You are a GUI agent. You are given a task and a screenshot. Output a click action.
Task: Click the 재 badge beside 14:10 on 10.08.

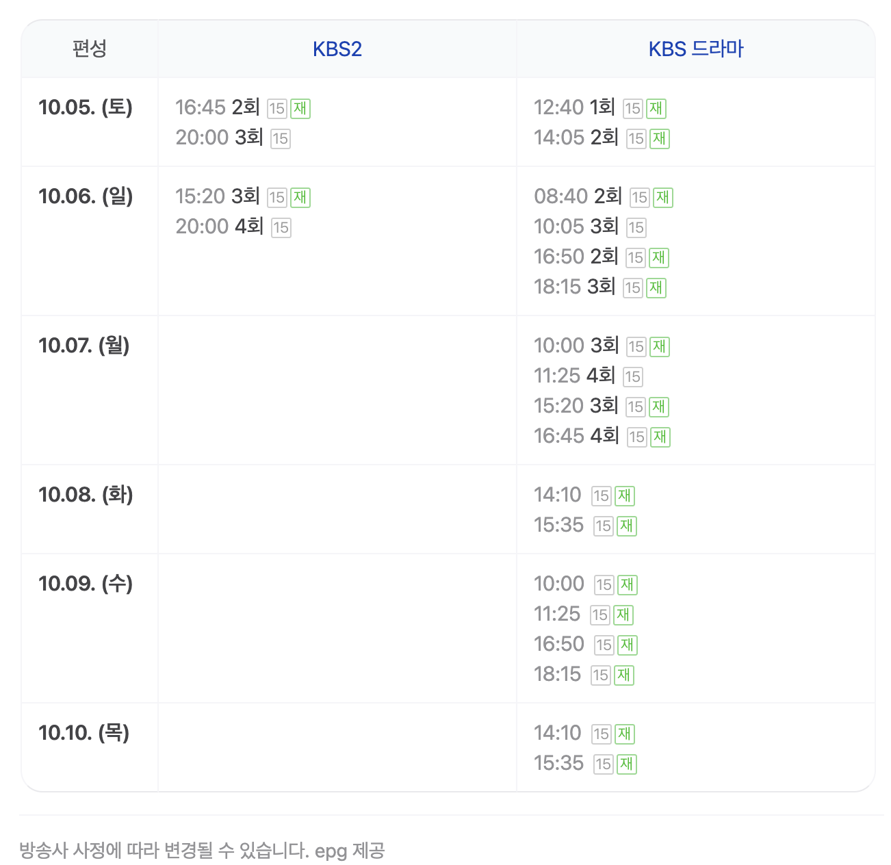tap(625, 496)
